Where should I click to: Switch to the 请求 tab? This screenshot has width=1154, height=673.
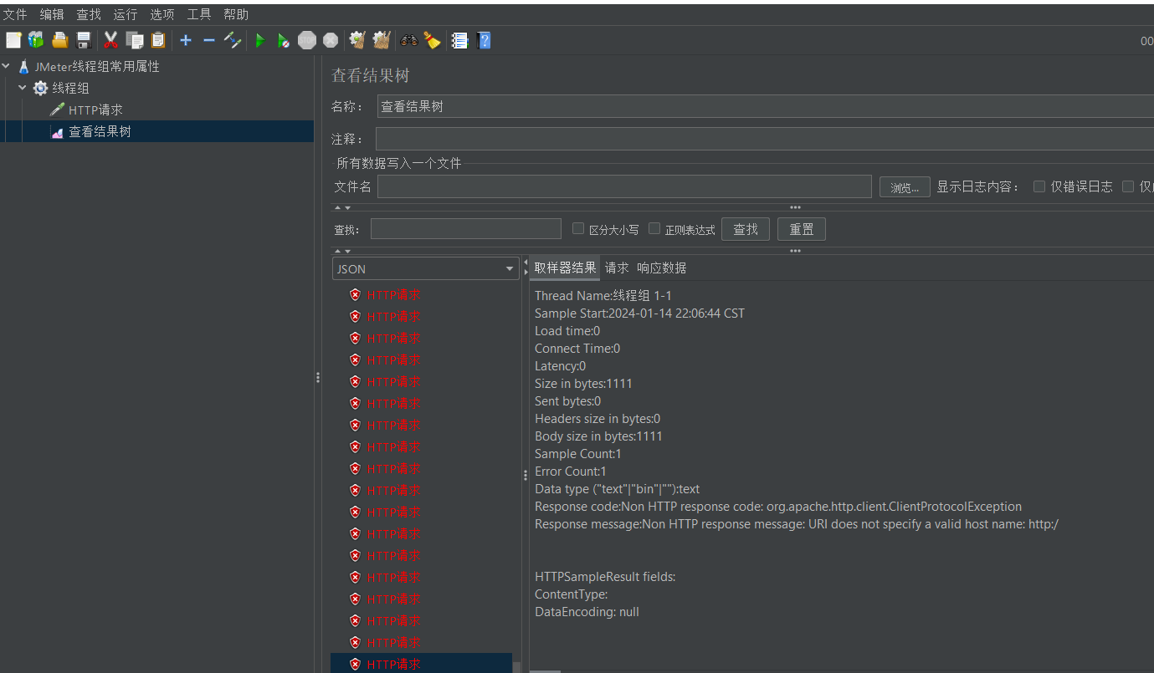[617, 268]
